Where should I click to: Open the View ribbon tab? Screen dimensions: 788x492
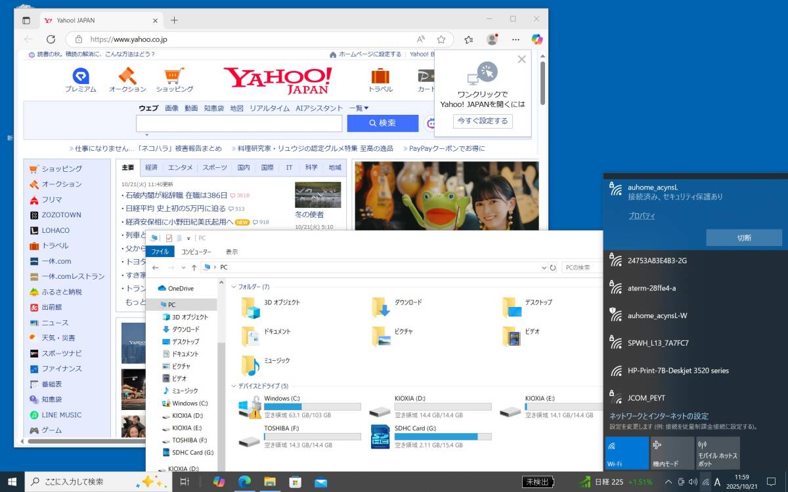click(x=232, y=252)
